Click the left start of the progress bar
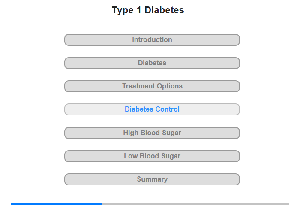 [x=12, y=203]
